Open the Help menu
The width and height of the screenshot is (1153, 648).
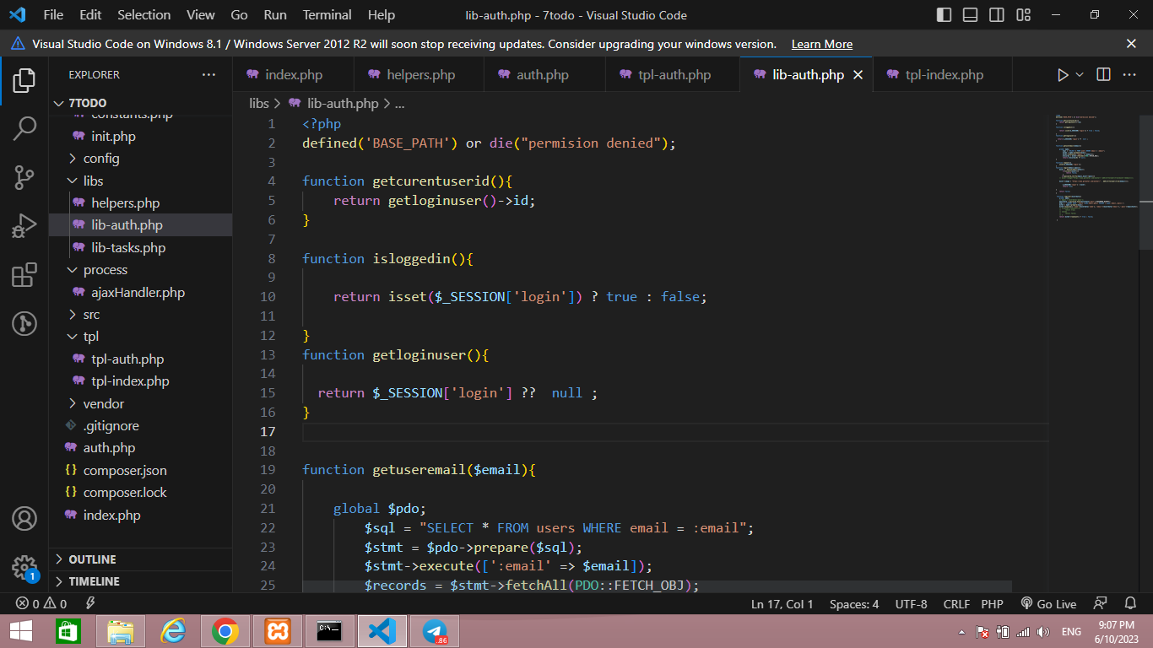click(x=382, y=15)
